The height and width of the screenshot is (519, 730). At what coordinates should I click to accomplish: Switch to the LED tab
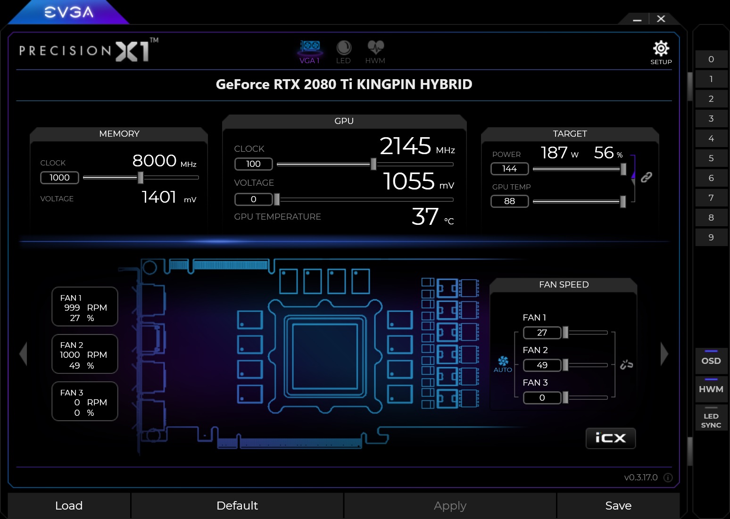344,52
